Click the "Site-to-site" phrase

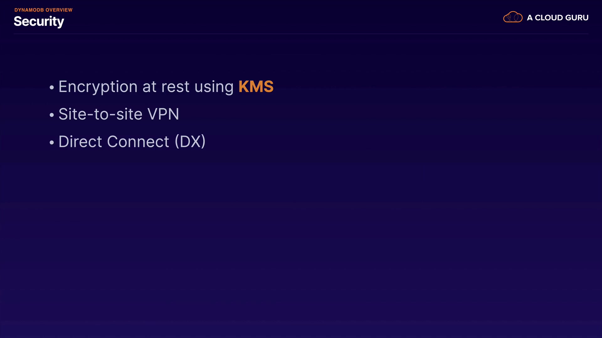[100, 114]
